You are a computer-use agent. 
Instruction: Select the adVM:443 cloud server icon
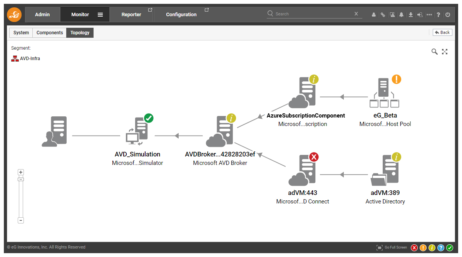coord(302,171)
